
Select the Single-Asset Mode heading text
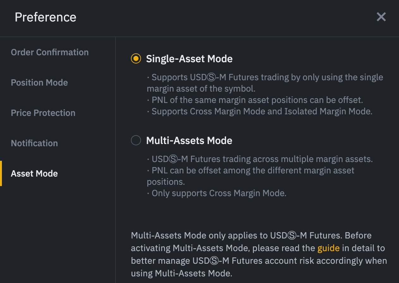189,59
